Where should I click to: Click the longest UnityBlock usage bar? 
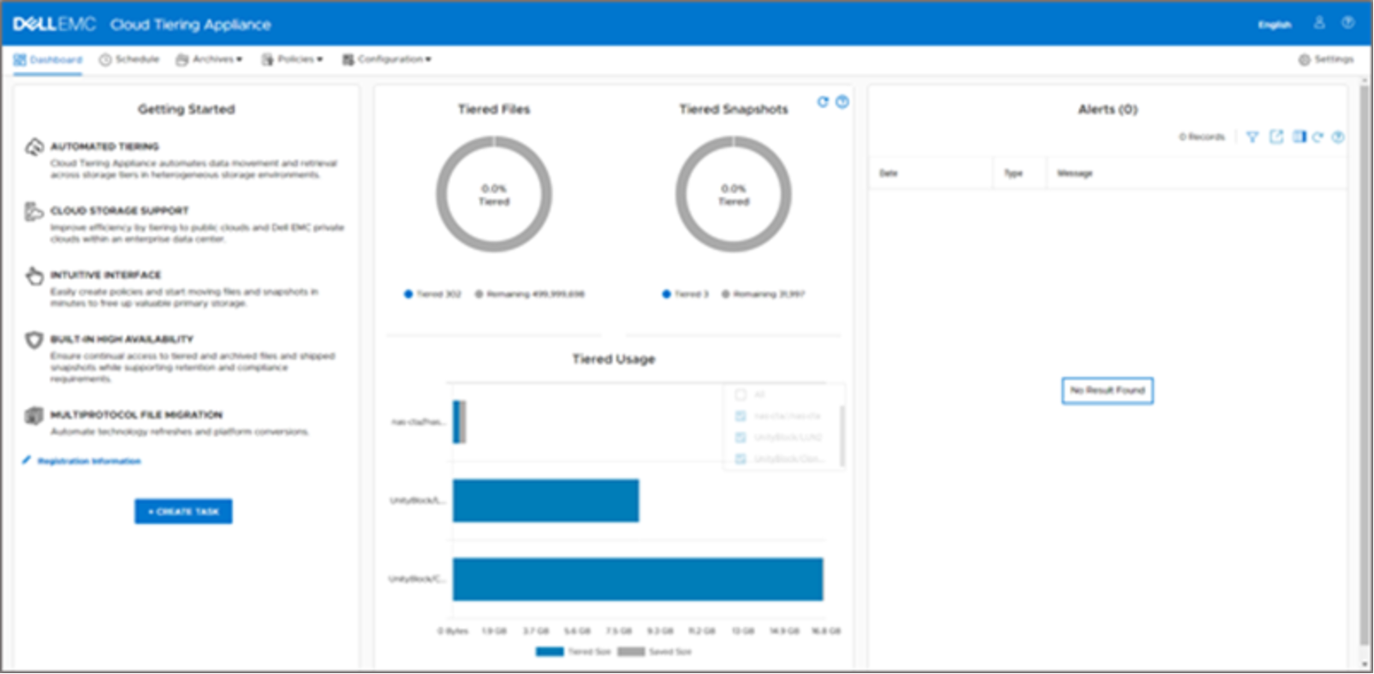(638, 580)
